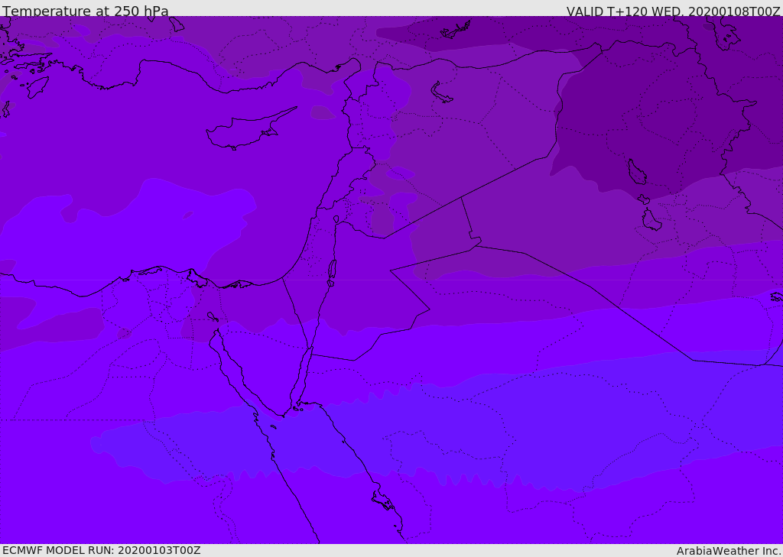The width and height of the screenshot is (783, 557).
Task: Click the 'ArabiaWeather Inc' credit text
Action: click(x=729, y=551)
